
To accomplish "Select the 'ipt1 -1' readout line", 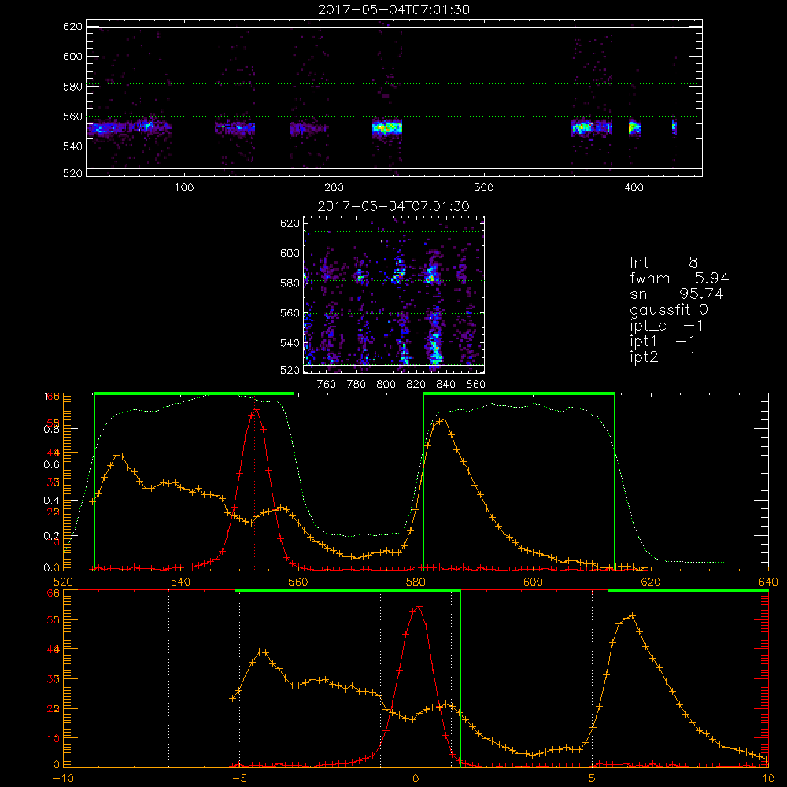I will pos(663,342).
